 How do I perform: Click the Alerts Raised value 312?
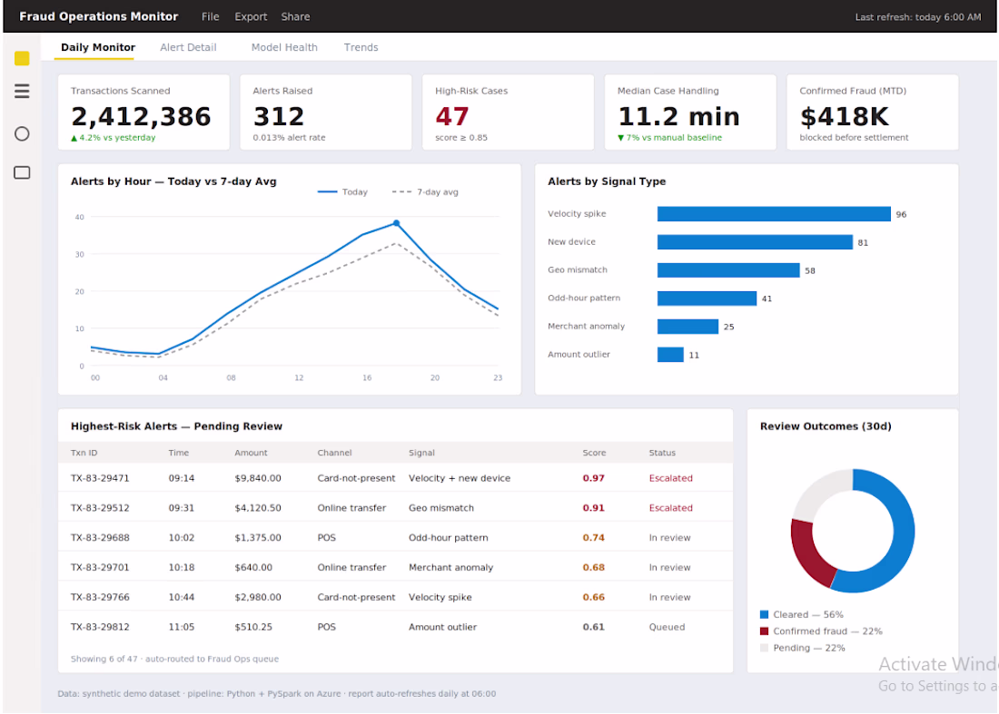point(279,116)
